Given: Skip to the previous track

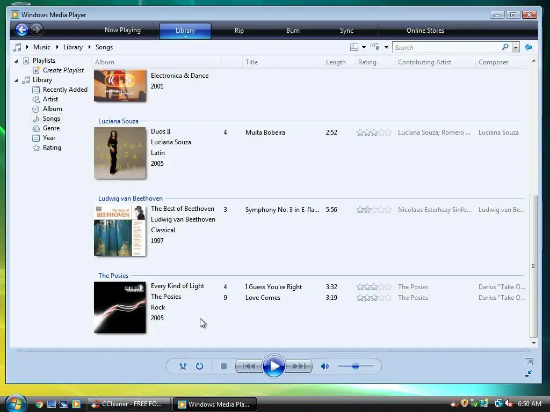Looking at the screenshot, I should [249, 366].
